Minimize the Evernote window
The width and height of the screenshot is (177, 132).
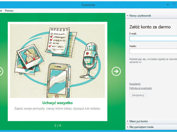point(167,4)
